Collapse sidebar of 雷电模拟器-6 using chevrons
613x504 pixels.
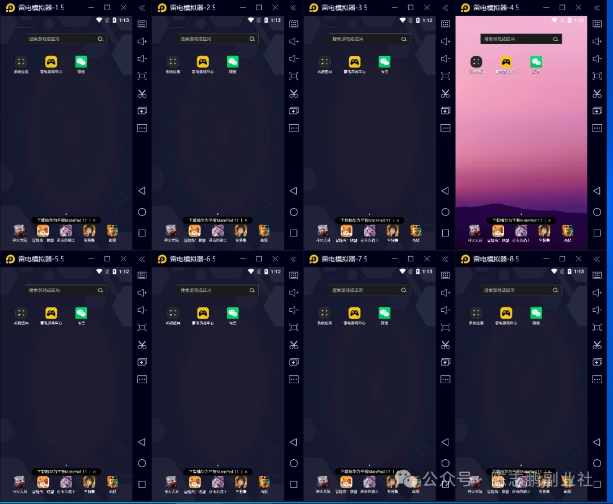point(293,259)
